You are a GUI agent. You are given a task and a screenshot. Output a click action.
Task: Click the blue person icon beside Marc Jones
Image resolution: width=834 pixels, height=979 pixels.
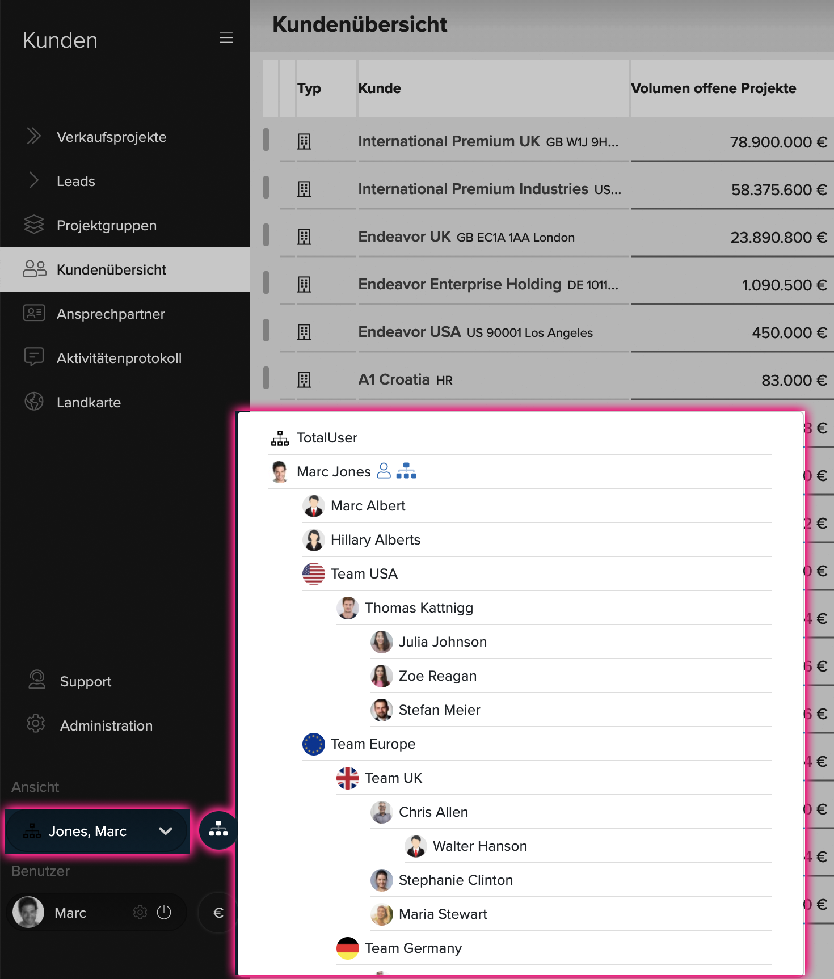click(384, 471)
